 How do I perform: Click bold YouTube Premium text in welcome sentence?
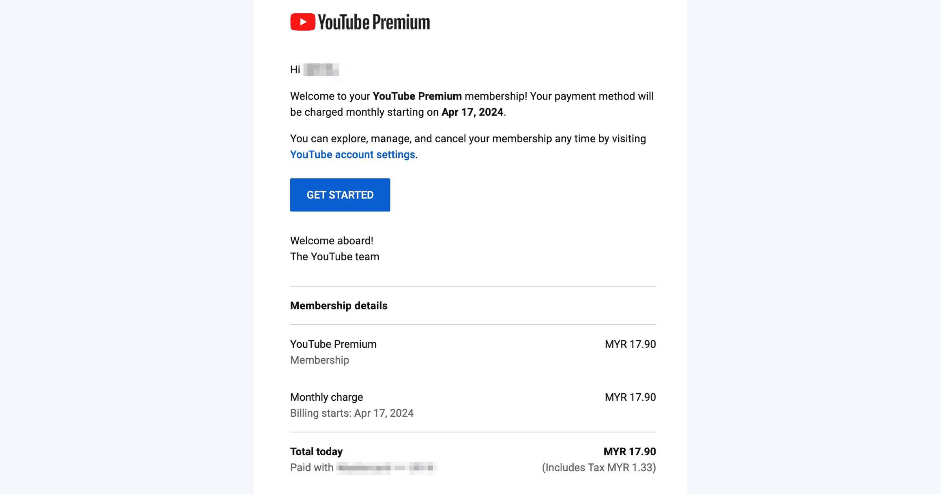click(417, 96)
